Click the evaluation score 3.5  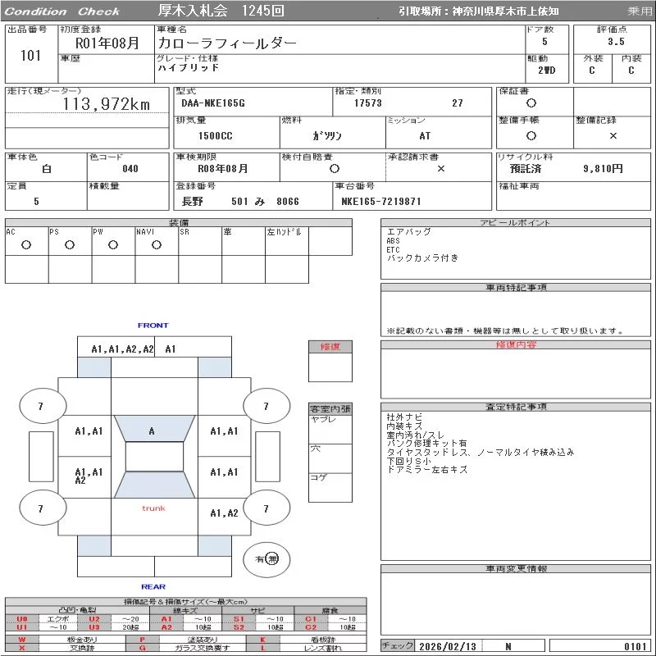[x=616, y=41]
